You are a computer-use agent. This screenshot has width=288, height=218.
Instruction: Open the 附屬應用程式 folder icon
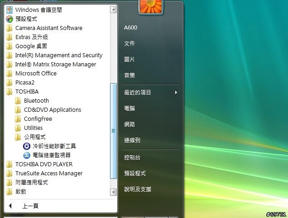9,183
